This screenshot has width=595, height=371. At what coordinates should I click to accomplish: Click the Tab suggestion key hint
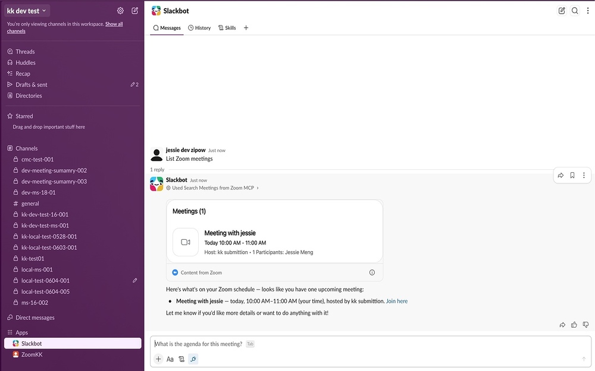[x=250, y=344]
